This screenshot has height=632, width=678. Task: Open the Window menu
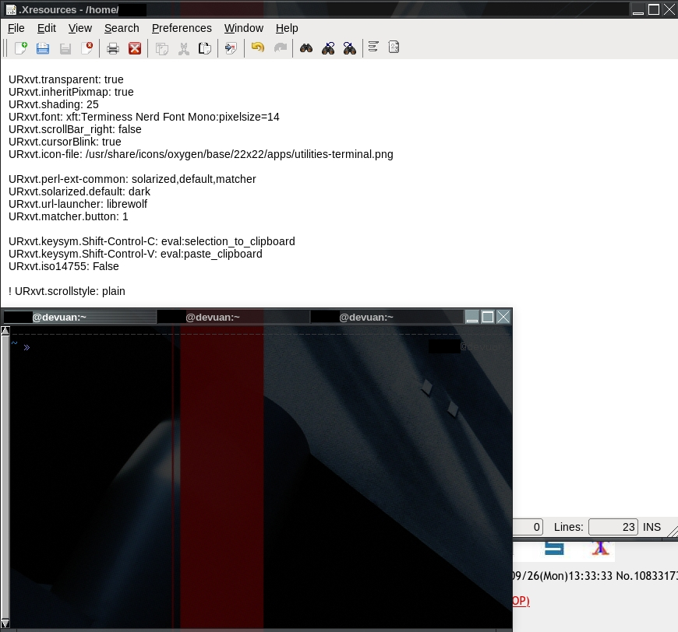[x=243, y=28]
